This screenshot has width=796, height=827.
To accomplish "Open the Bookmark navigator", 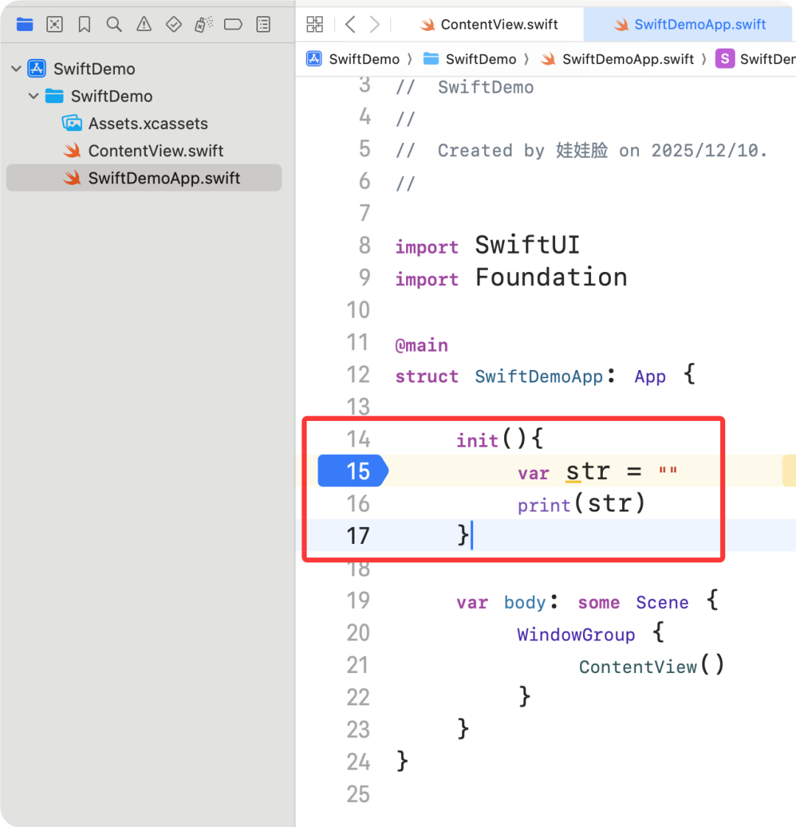I will pos(85,24).
